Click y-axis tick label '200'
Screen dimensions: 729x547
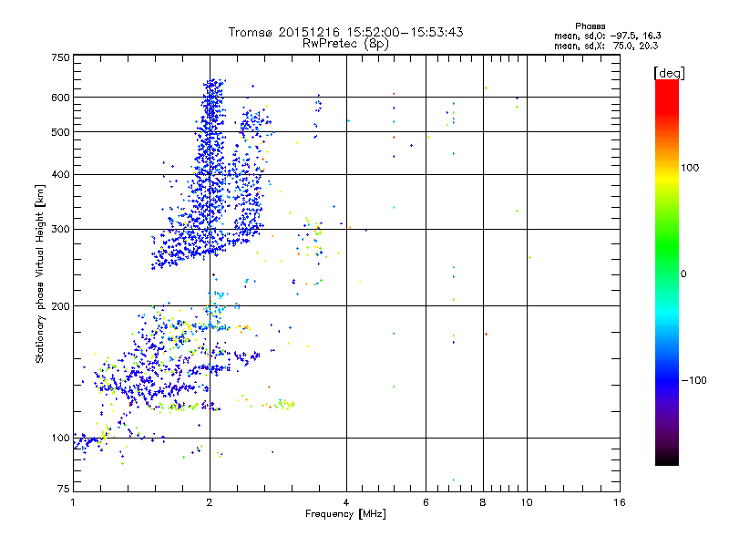(x=61, y=306)
